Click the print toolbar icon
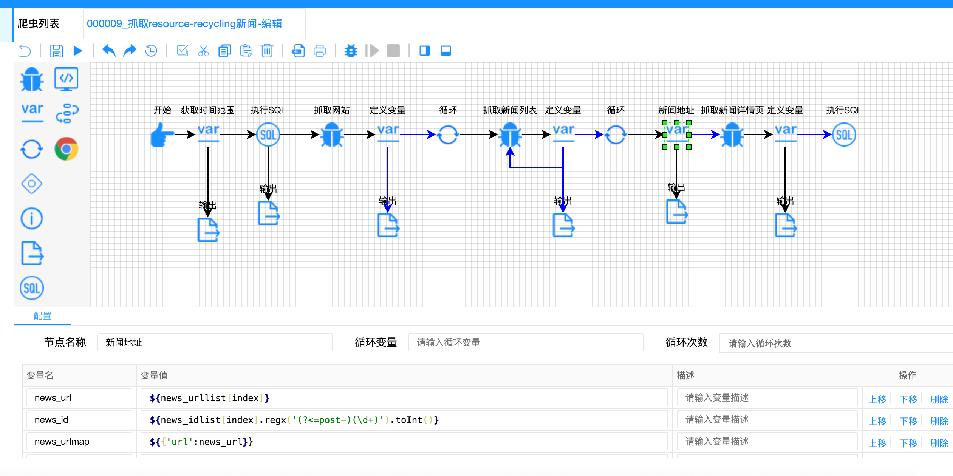Viewport: 953px width, 476px height. pyautogui.click(x=320, y=51)
